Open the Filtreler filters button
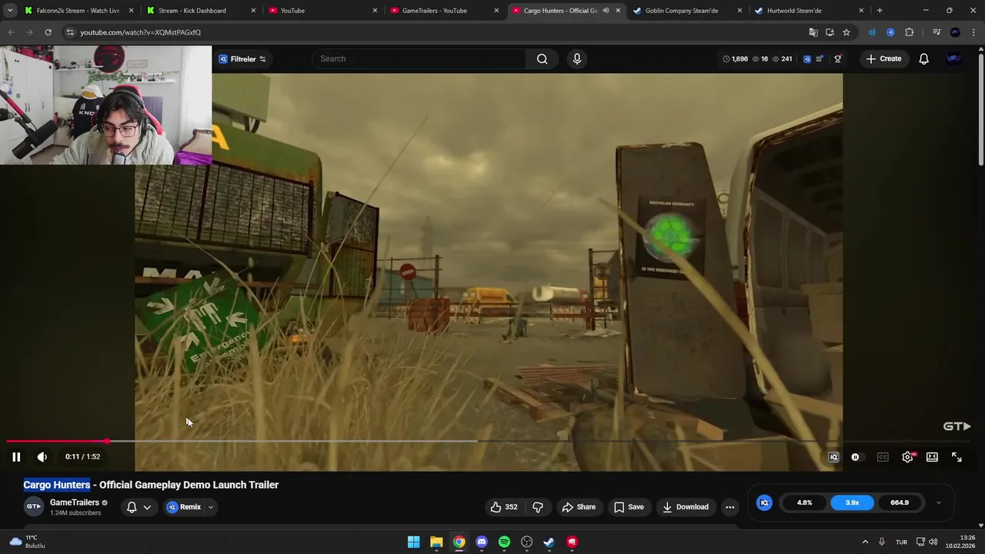Screen dimensions: 985x554 [x=242, y=59]
